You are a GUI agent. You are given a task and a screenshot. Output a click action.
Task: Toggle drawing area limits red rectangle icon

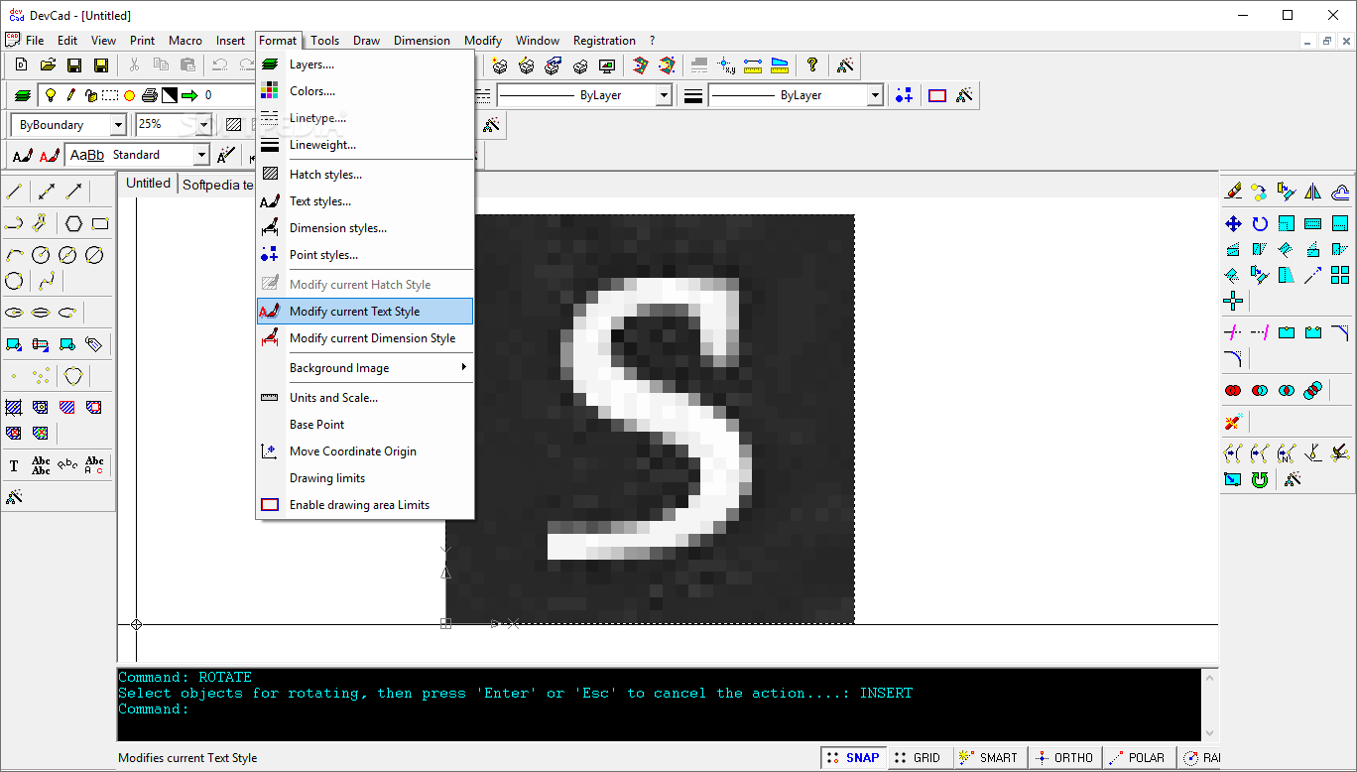[937, 95]
